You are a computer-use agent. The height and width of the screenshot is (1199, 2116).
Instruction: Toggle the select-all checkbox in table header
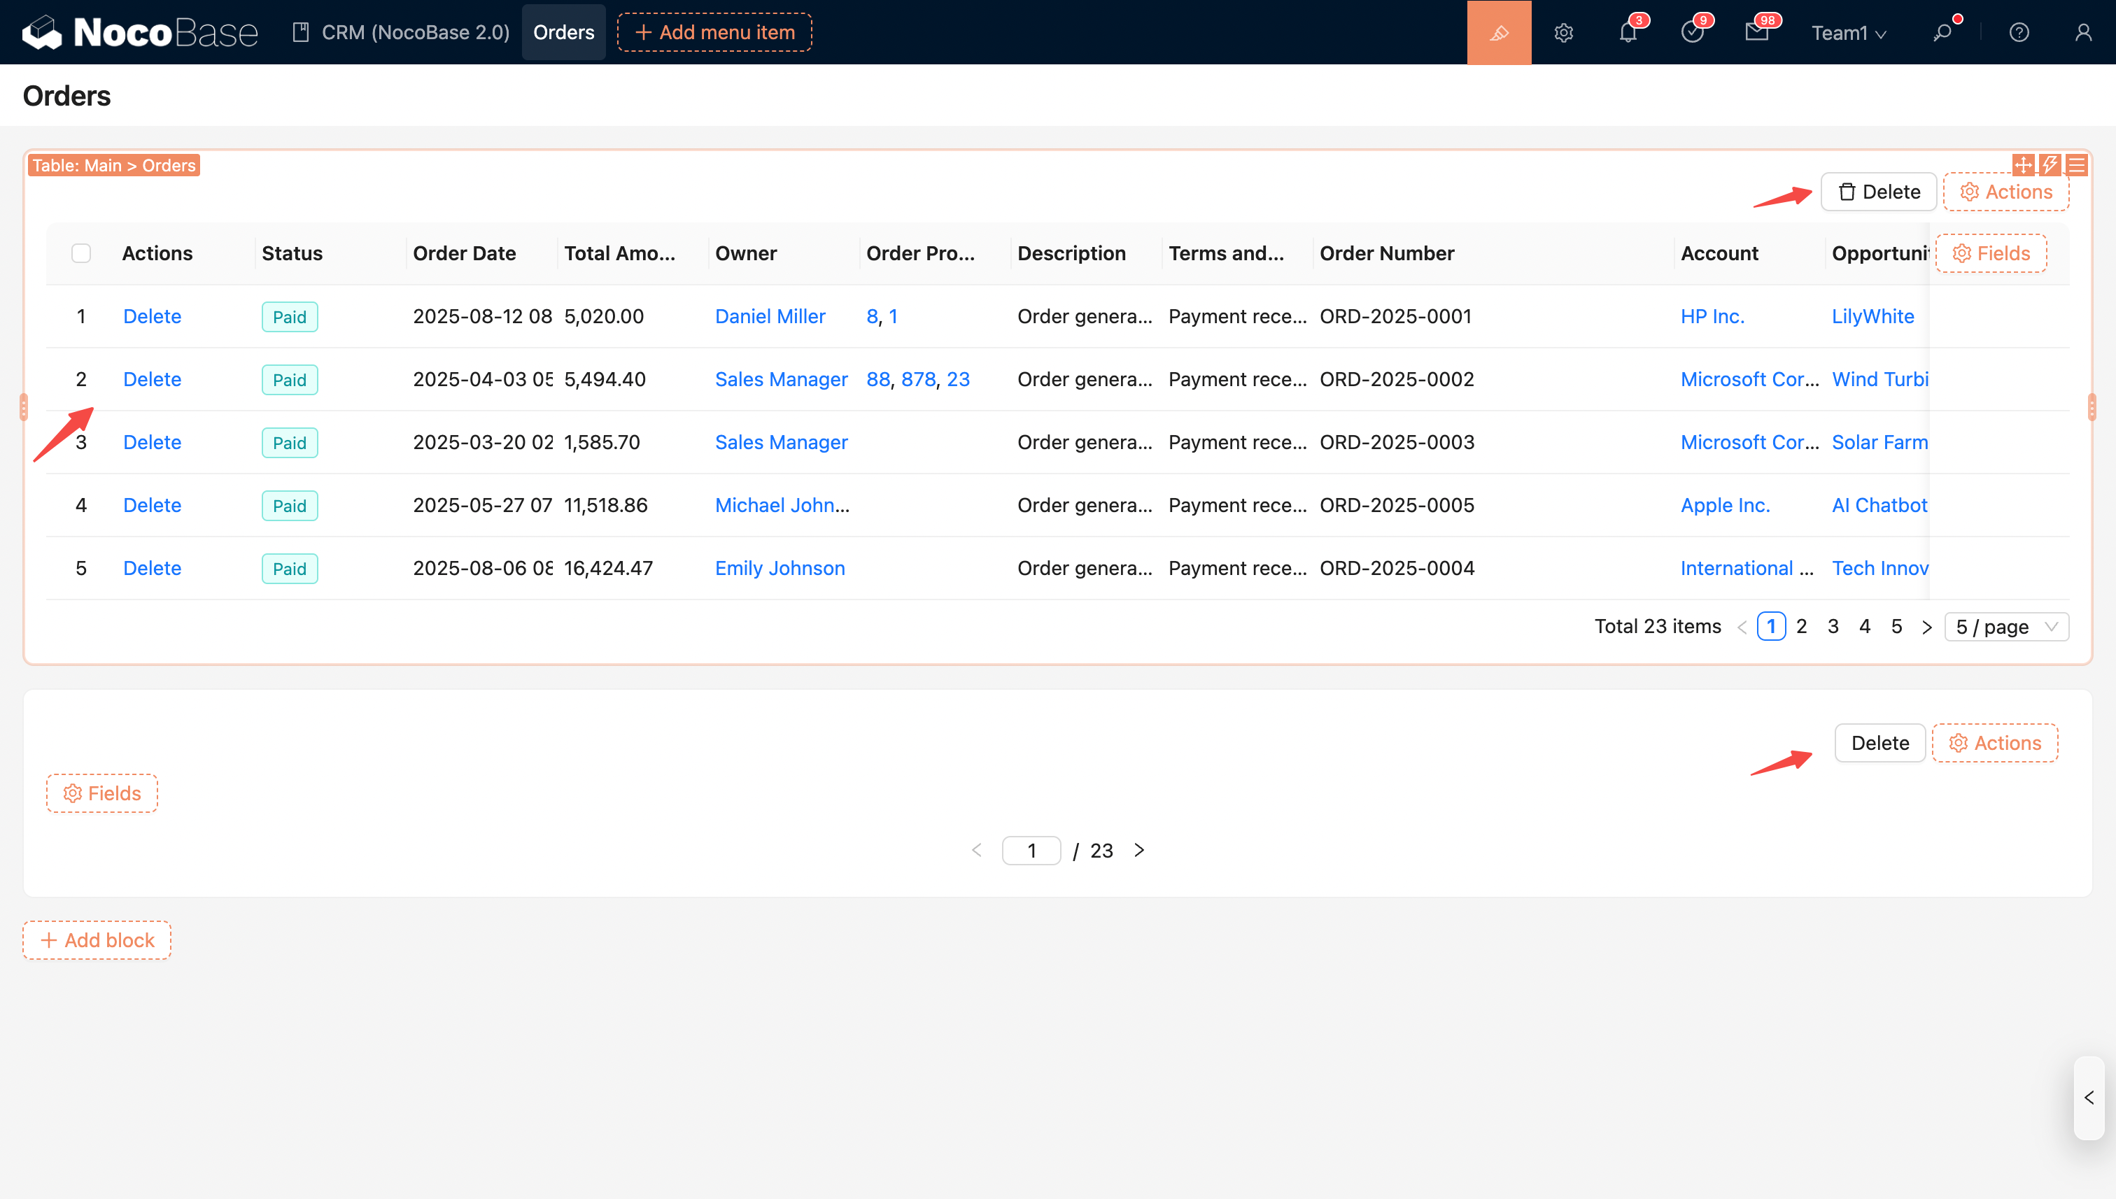(80, 253)
